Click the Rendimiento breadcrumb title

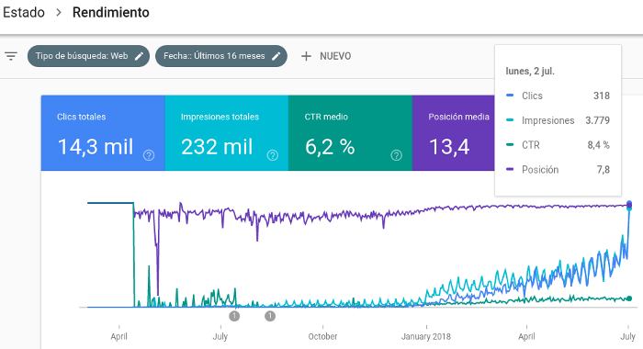click(111, 12)
